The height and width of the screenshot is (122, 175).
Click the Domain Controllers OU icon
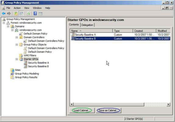click(21, 37)
